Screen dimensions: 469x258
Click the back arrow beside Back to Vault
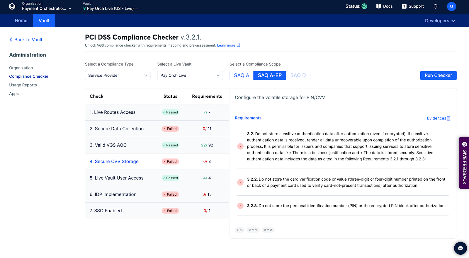pos(11,40)
